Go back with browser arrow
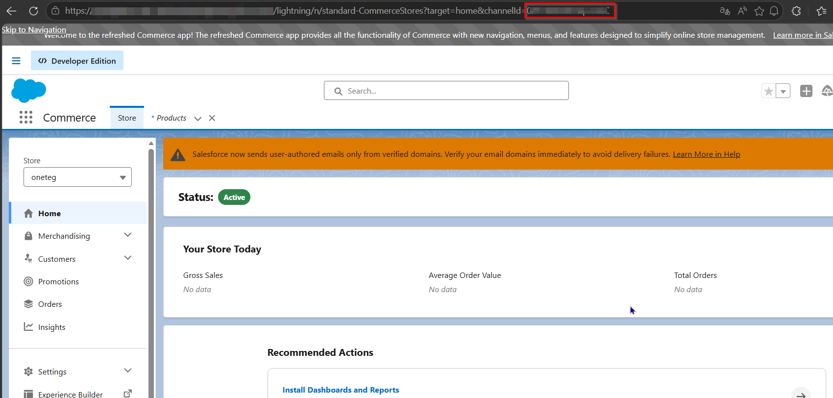The image size is (833, 398). click(11, 11)
